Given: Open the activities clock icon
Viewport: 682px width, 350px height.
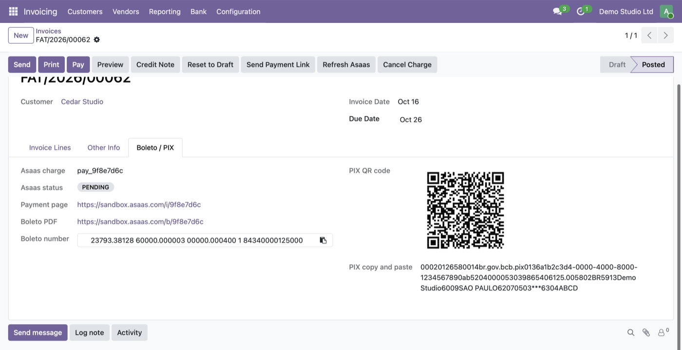Looking at the screenshot, I should tap(580, 11).
